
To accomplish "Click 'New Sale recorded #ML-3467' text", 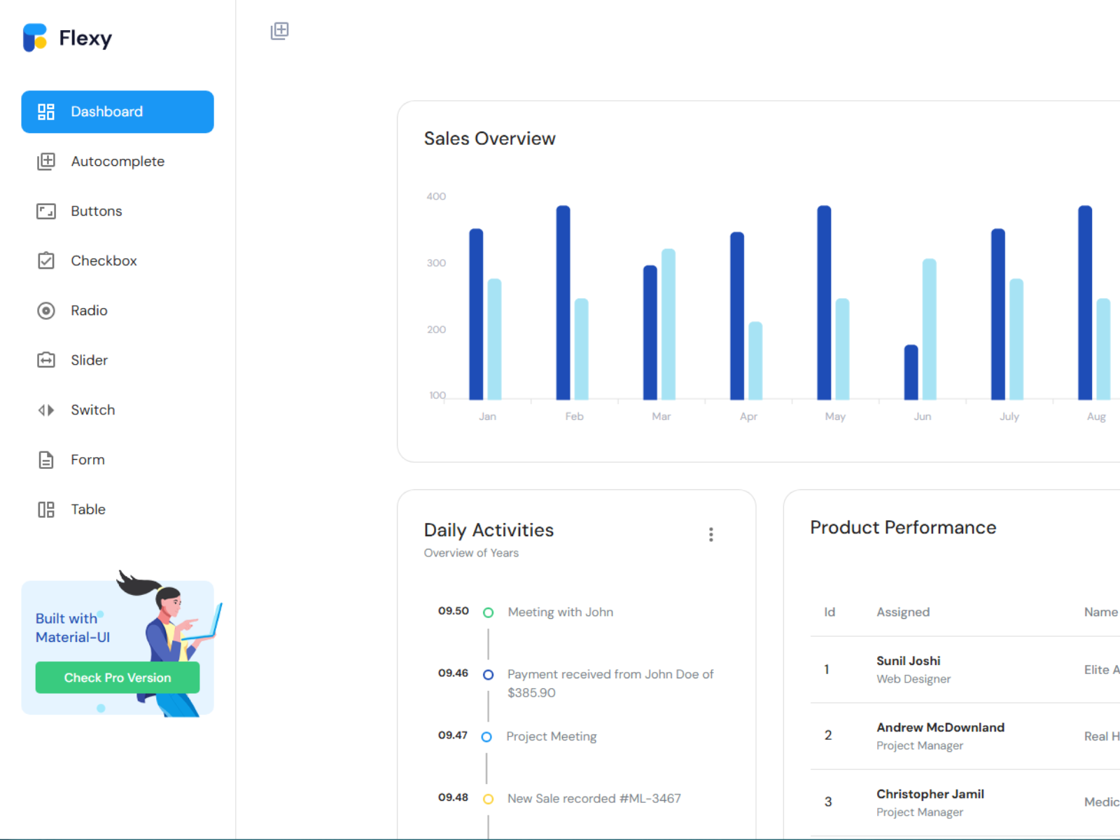I will 594,799.
